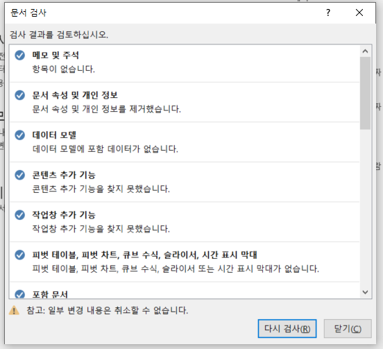Click the scrollbar up arrow
The height and width of the screenshot is (349, 383).
[x=366, y=51]
